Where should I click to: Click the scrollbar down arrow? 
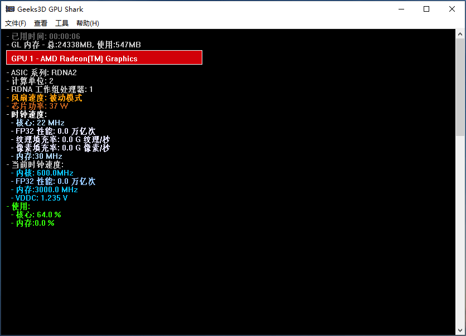tap(460, 330)
